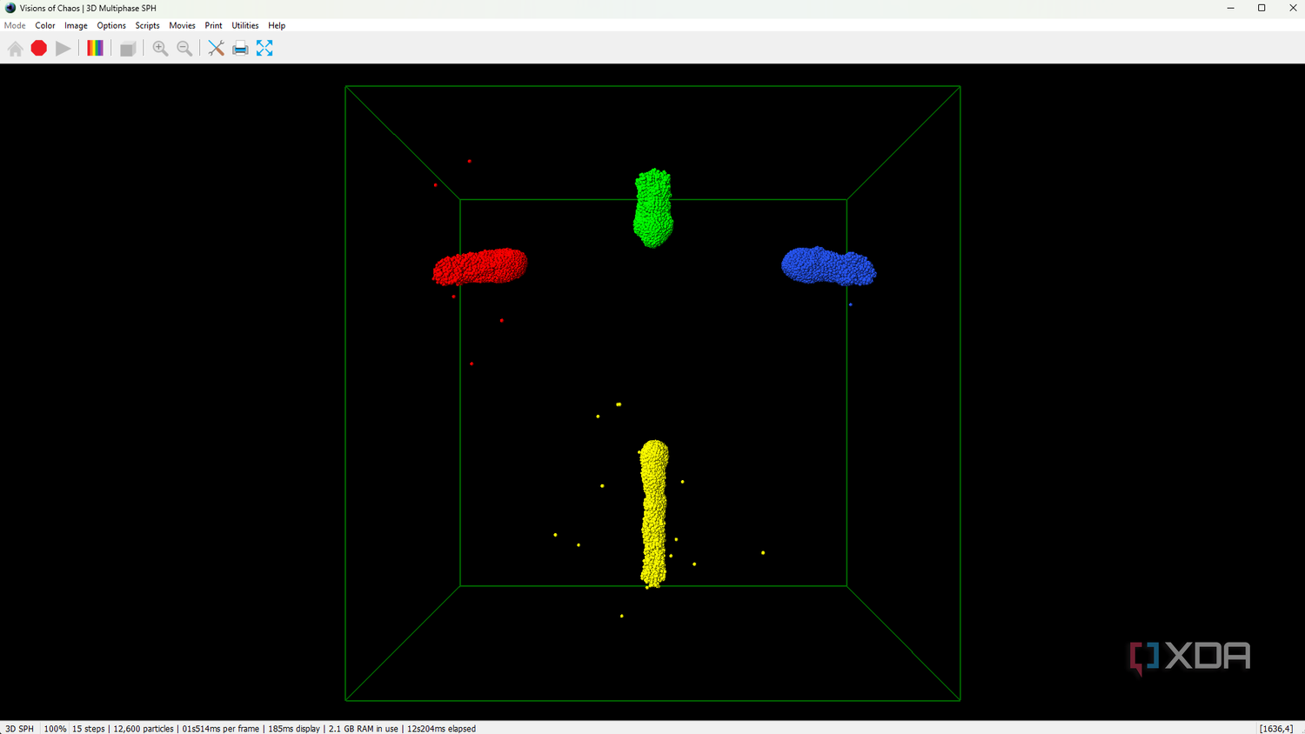Toggle fullscreen with the blue arrows icon
This screenshot has height=734, width=1305.
click(x=264, y=49)
